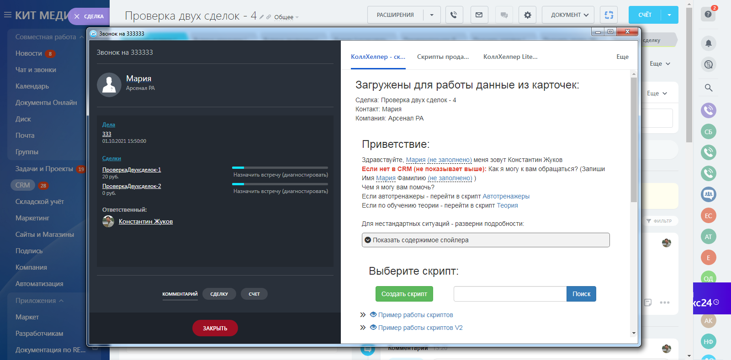Click the phone call icon in top toolbar
The height and width of the screenshot is (360, 731).
click(x=454, y=15)
